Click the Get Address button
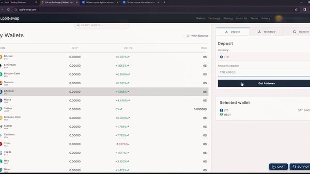 (264, 84)
